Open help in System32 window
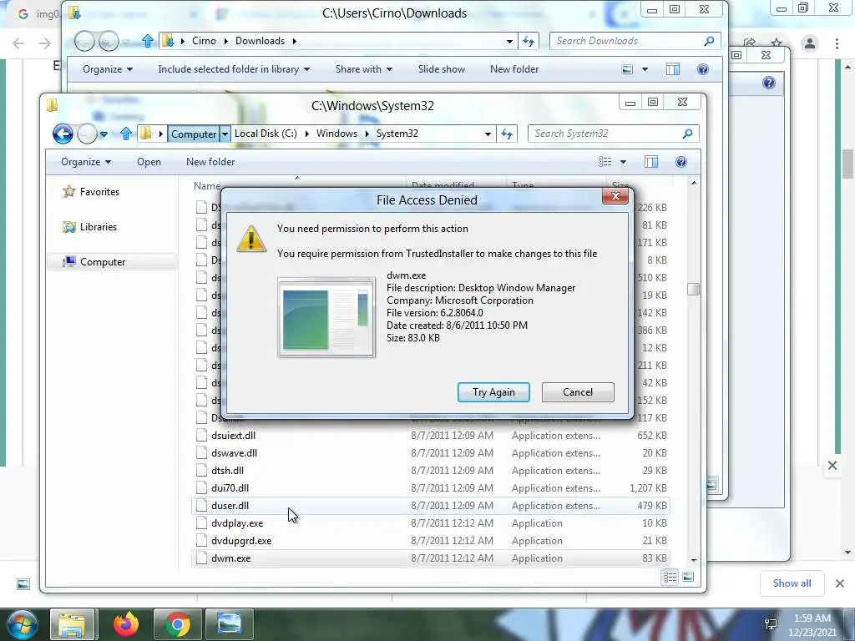The image size is (855, 641). (x=681, y=162)
